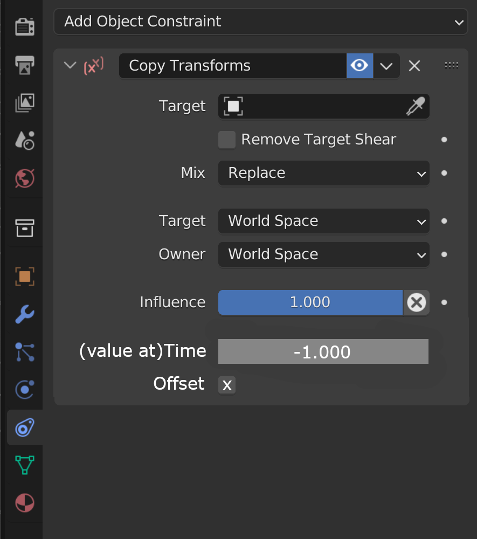Collapse the Copy Transforms panel

pos(70,65)
